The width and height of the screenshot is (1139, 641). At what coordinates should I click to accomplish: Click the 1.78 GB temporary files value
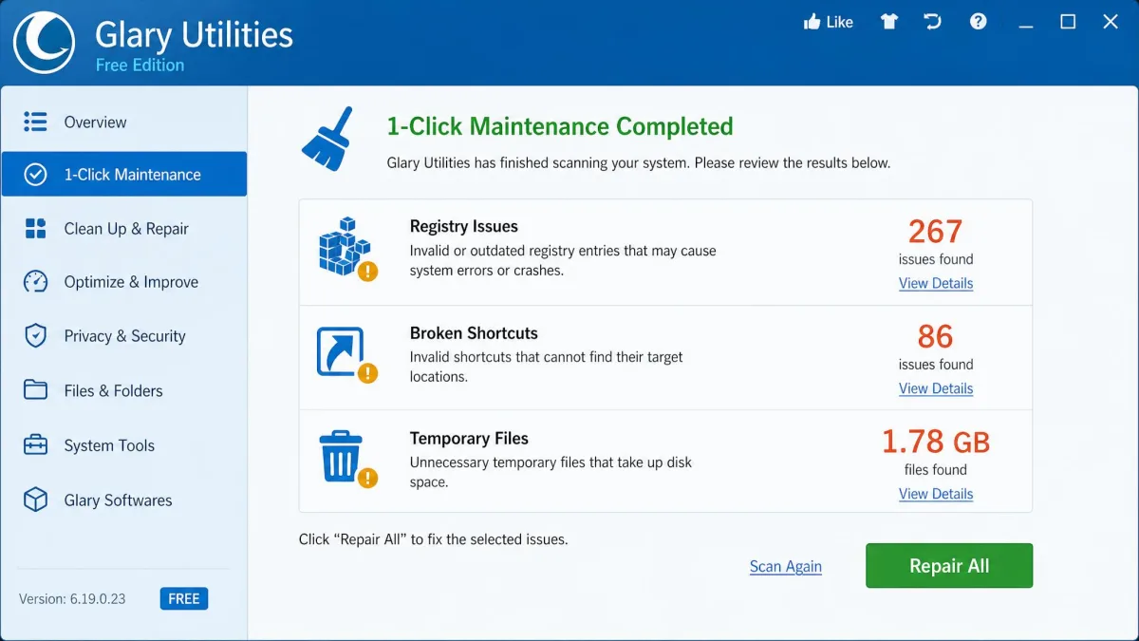(x=936, y=442)
